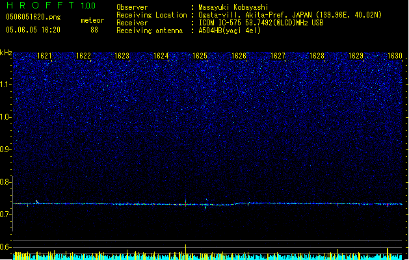Click the 1625 time marker
409x260 pixels.
200,55
